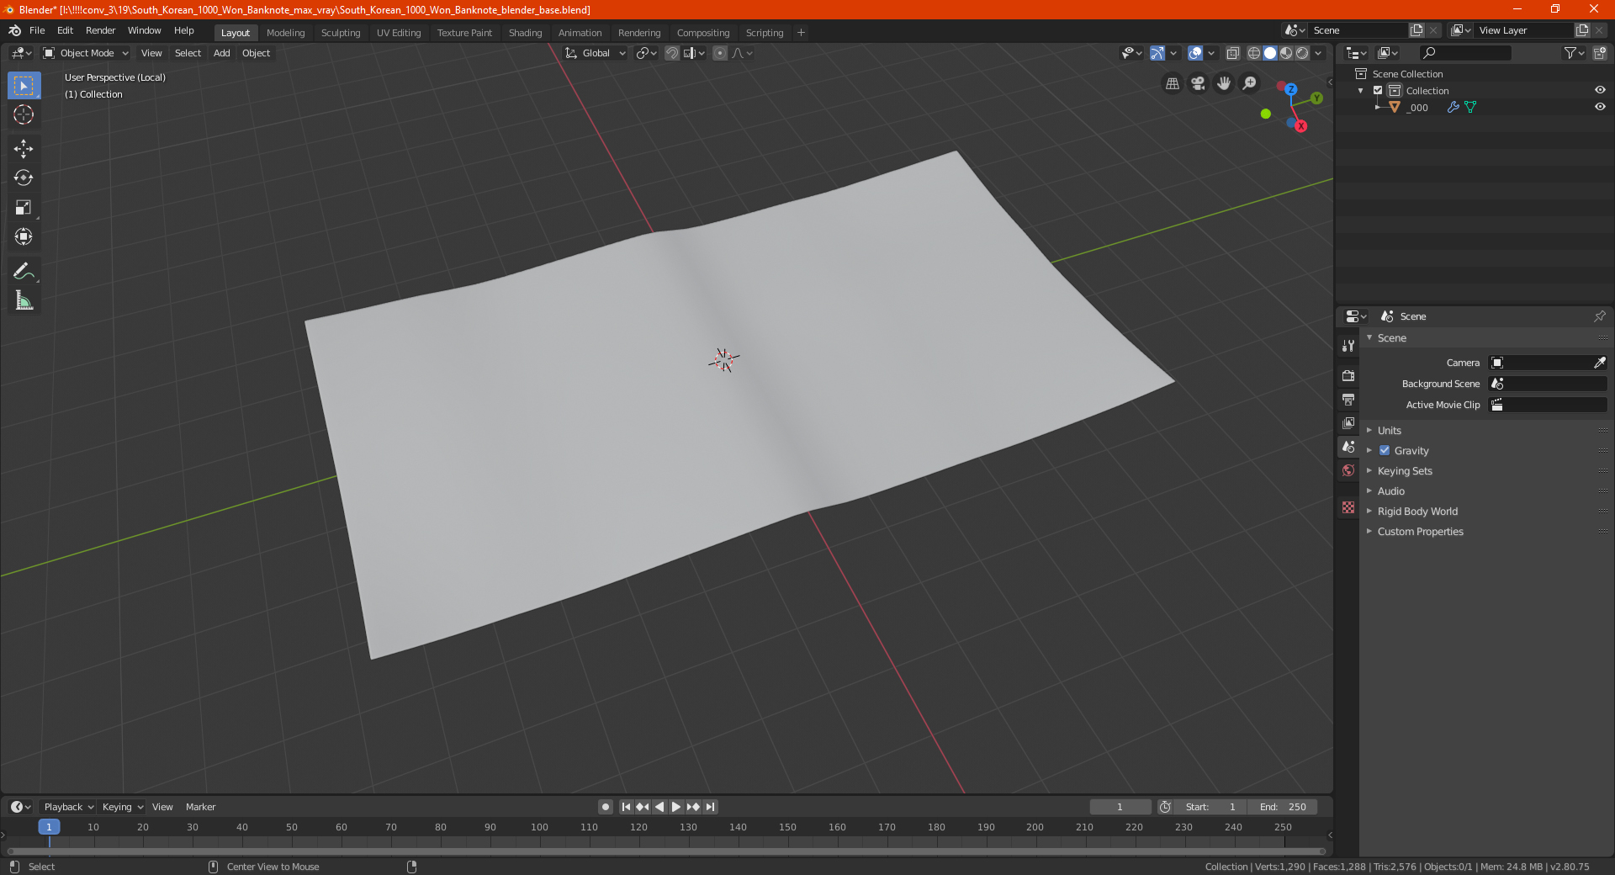Click the pan view hand icon

(1224, 83)
